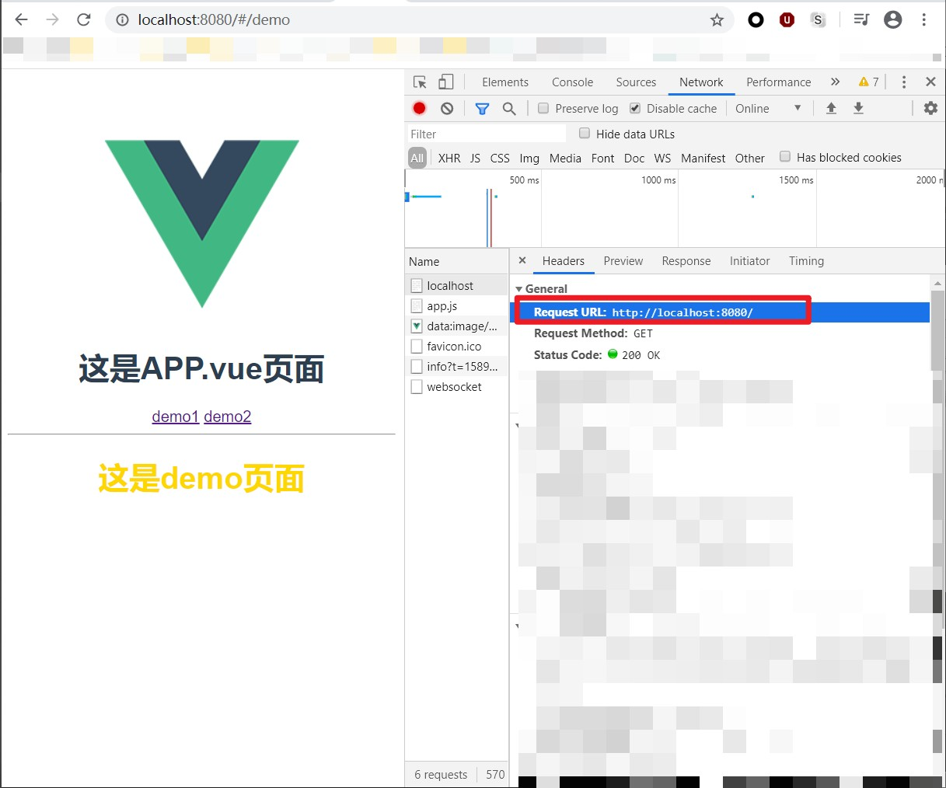Select the websocket request row
The image size is (946, 788).
(457, 387)
